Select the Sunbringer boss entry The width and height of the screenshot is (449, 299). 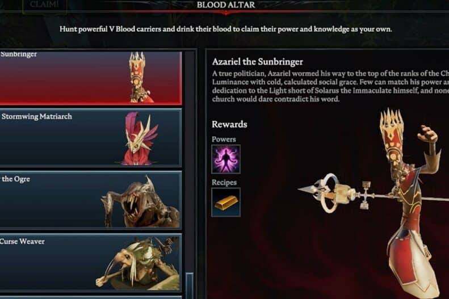[90, 78]
